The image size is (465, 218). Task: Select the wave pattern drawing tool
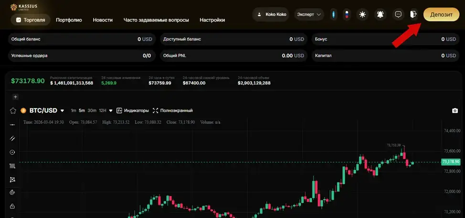click(x=12, y=179)
